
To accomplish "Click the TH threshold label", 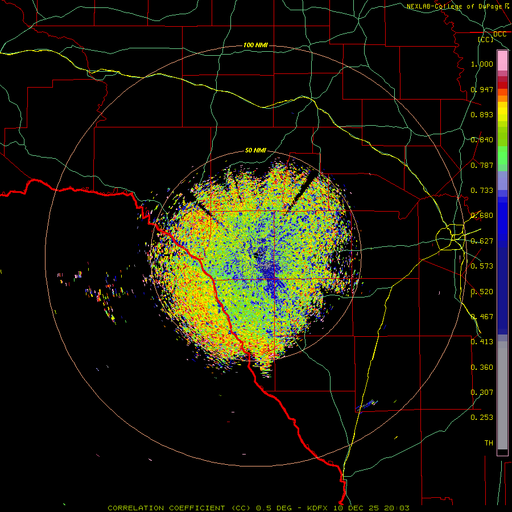I will click(x=489, y=443).
